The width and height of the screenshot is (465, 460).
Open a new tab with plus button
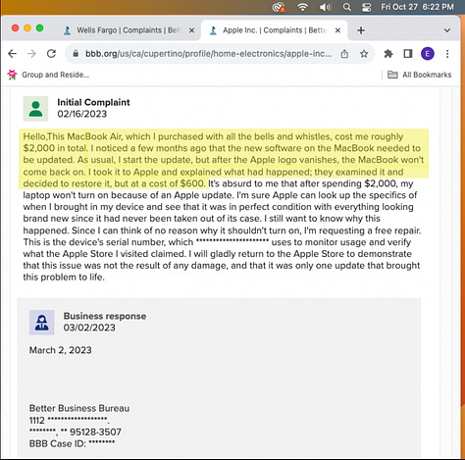pyautogui.click(x=361, y=30)
